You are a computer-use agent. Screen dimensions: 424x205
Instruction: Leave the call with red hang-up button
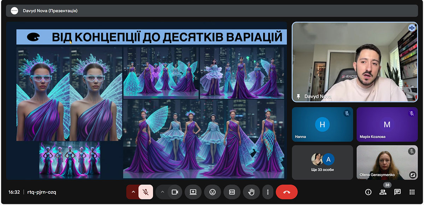click(287, 192)
